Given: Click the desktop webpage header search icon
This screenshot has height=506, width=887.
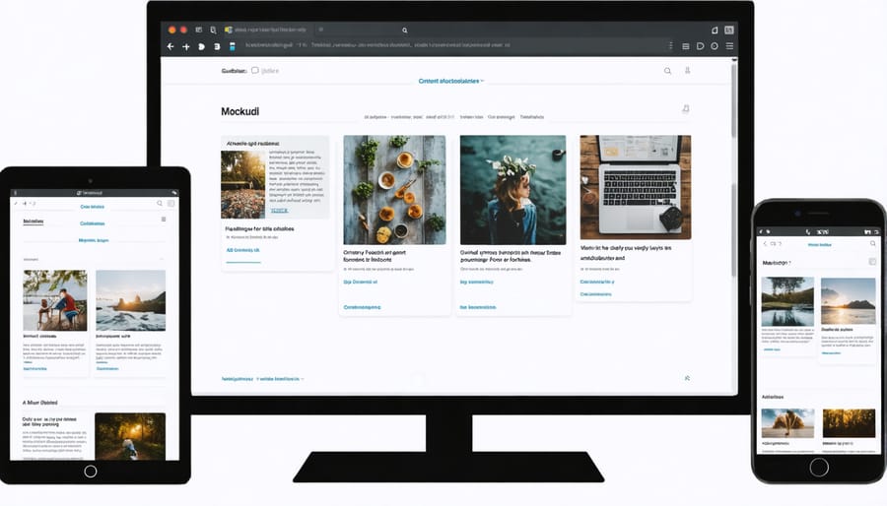Looking at the screenshot, I should [x=667, y=71].
